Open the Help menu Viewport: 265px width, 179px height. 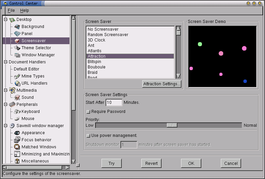coord(25,10)
